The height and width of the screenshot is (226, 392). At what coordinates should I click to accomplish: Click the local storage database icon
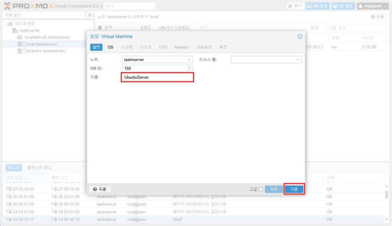coord(20,44)
